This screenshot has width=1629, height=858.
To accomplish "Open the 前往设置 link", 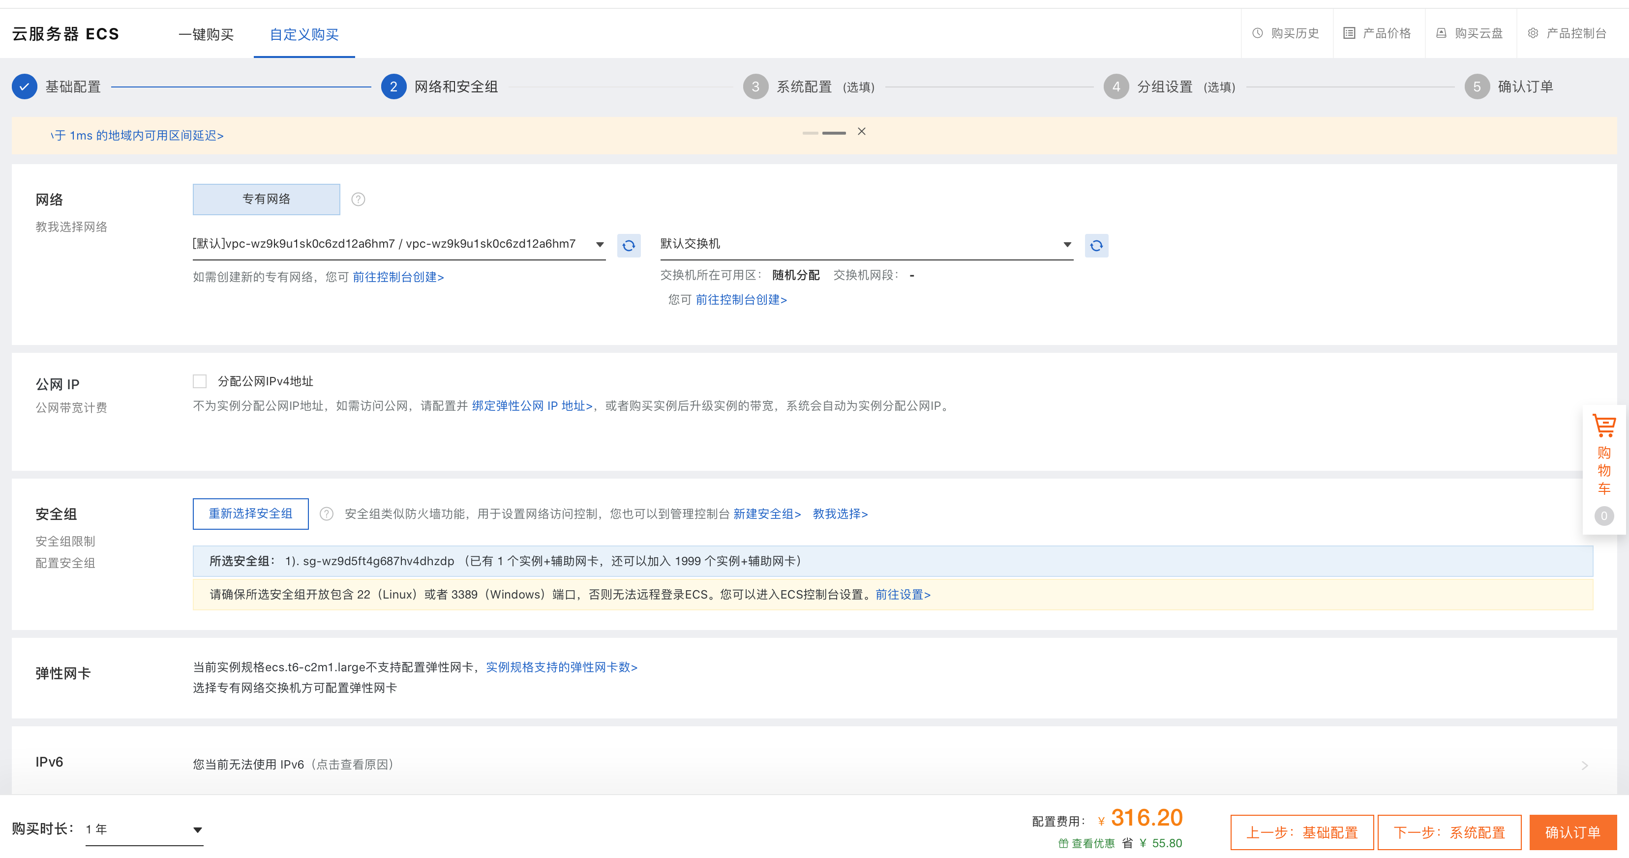I will pyautogui.click(x=903, y=595).
